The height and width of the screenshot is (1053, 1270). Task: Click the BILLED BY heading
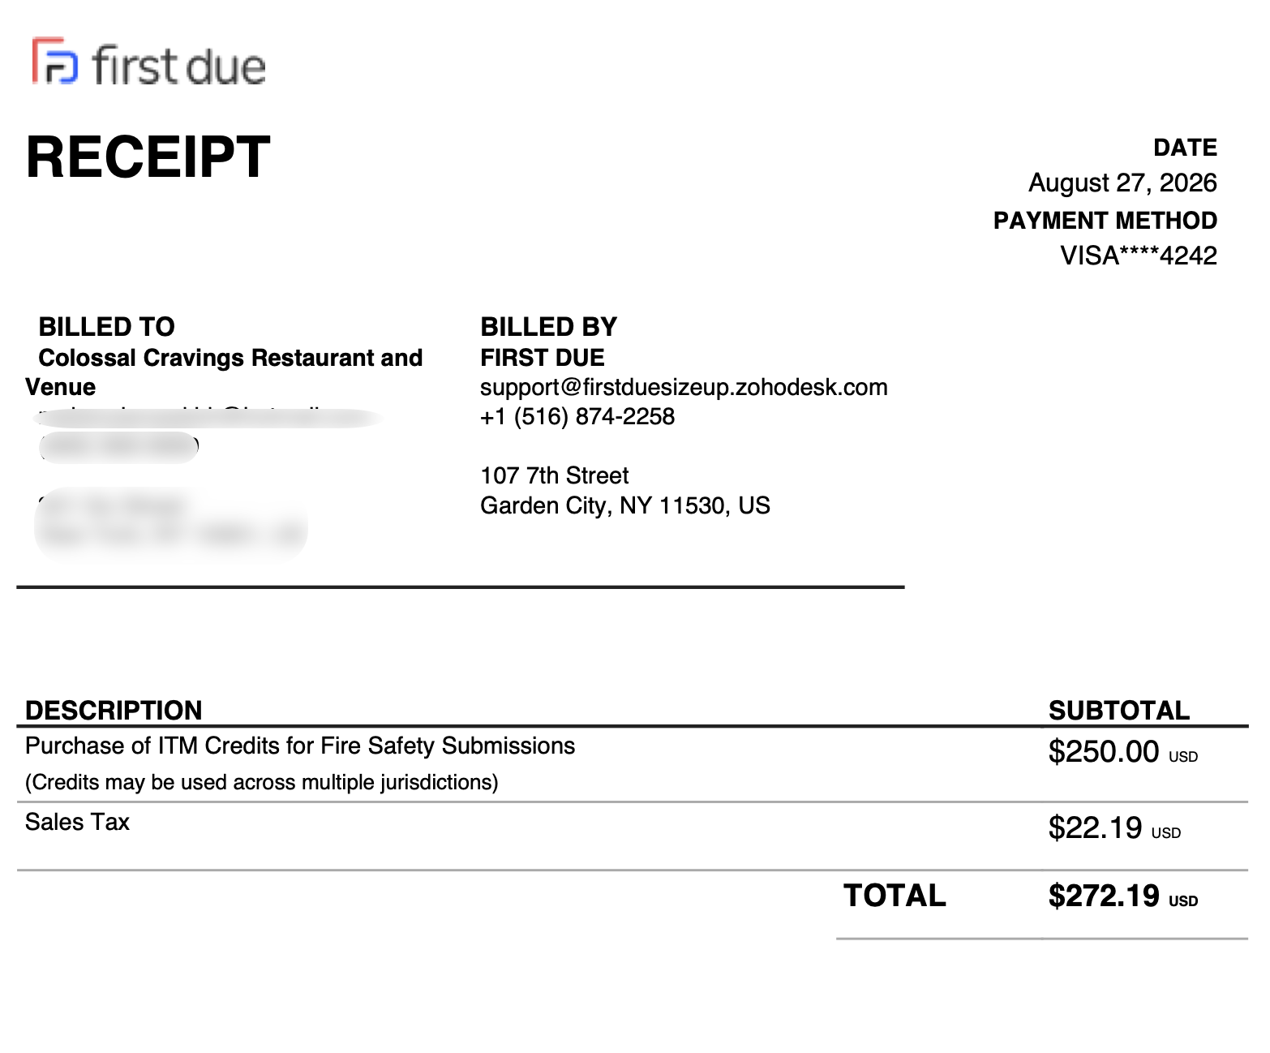point(549,327)
